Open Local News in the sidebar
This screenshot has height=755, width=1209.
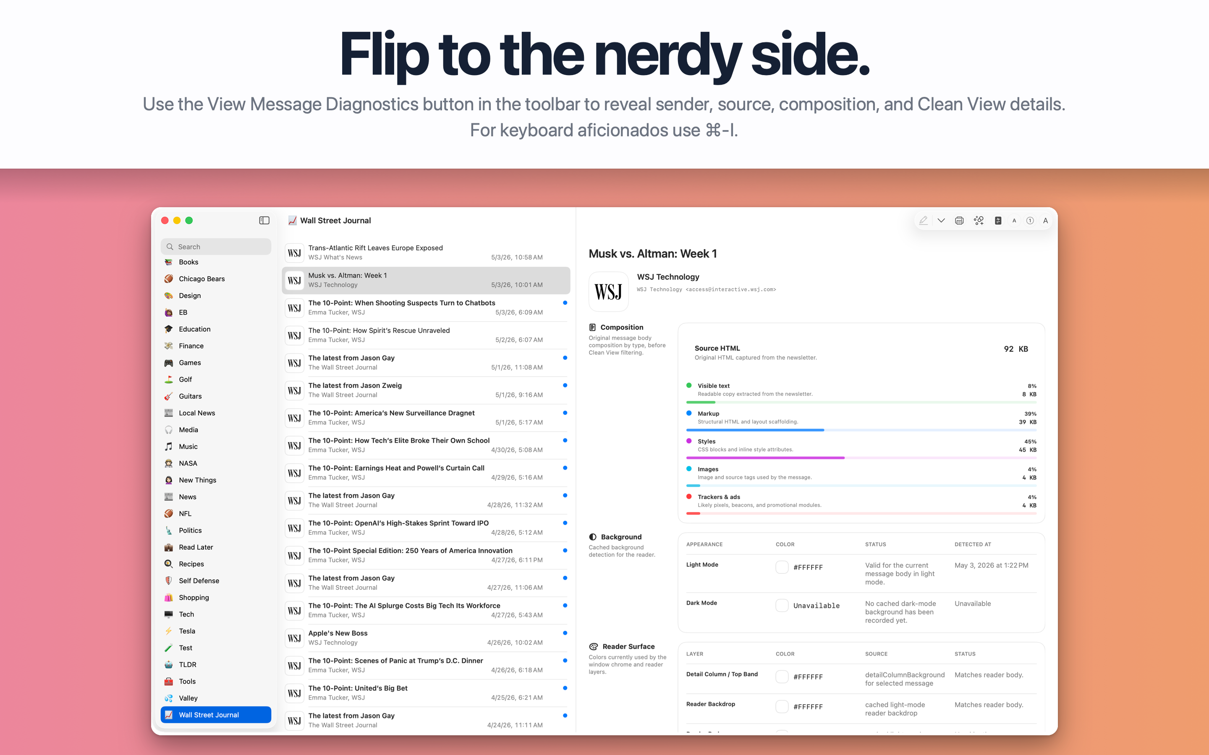(x=216, y=413)
